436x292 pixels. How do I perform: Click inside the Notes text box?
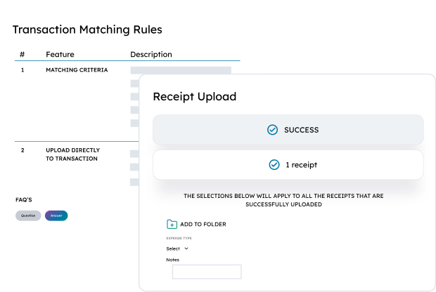207,272
